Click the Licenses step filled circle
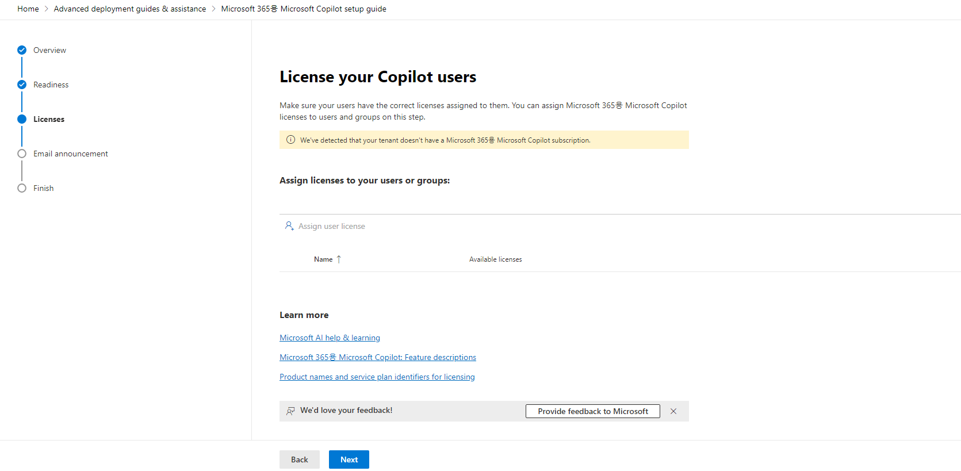 click(22, 119)
